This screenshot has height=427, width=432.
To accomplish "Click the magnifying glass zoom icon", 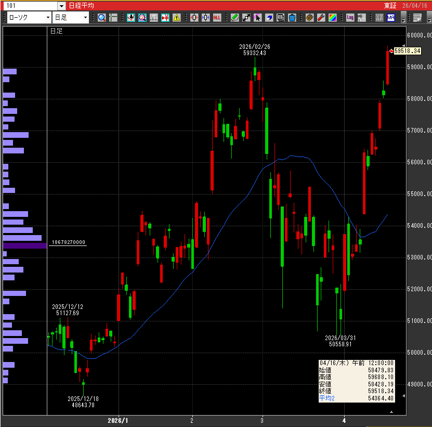I will (102, 18).
